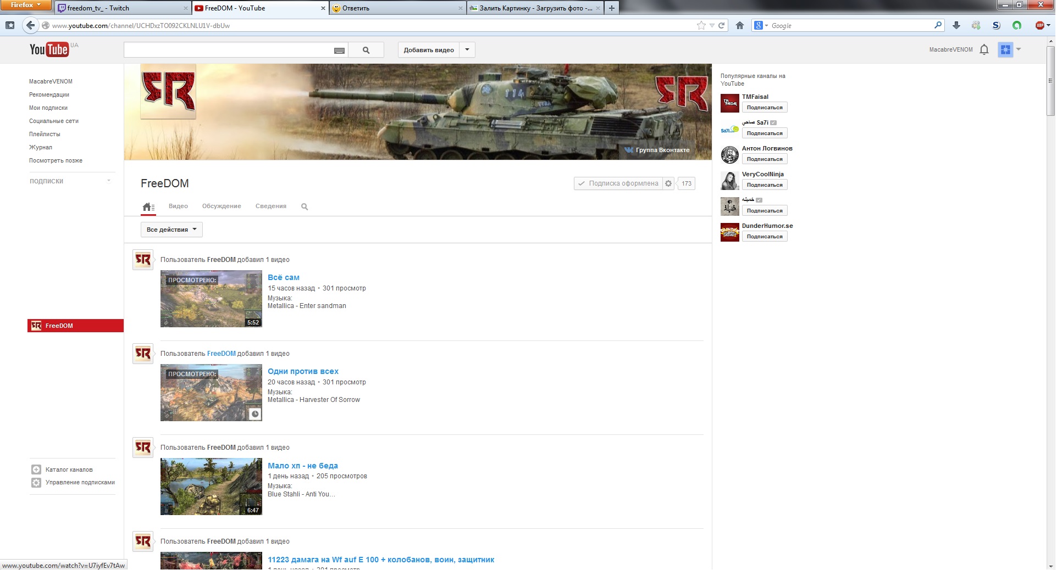This screenshot has height=570, width=1057.
Task: Open Мало хп - не беда thumbnail
Action: coord(211,487)
